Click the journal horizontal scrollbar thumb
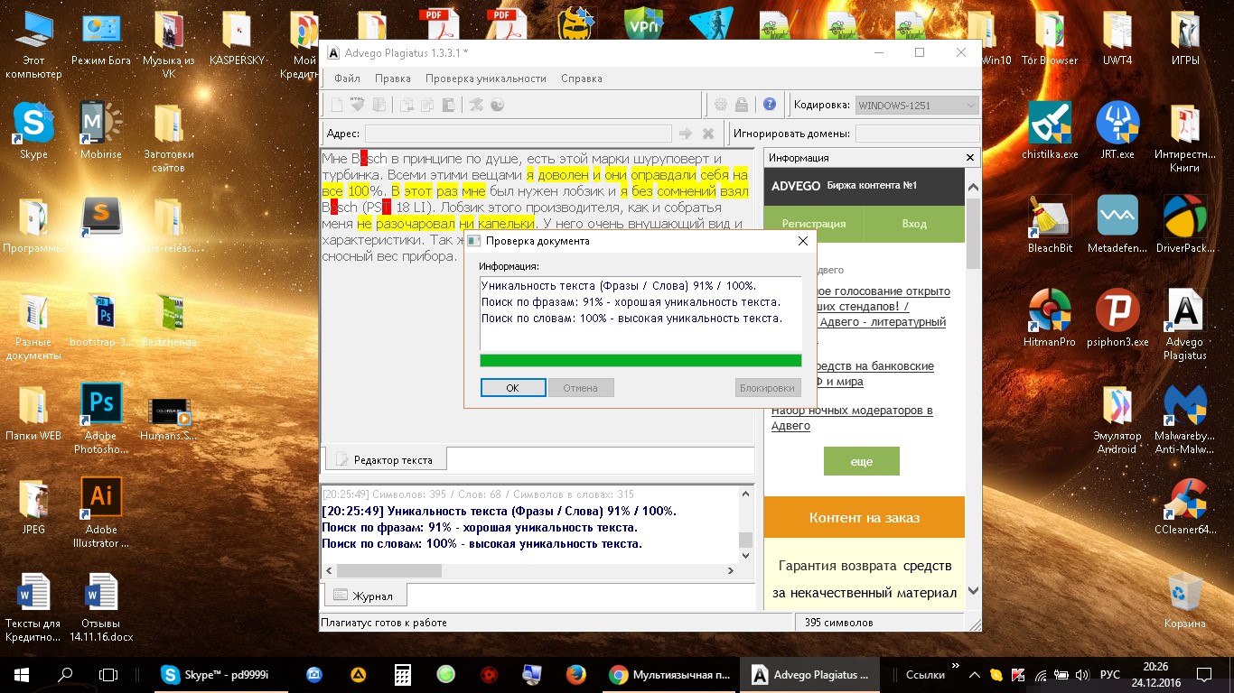The width and height of the screenshot is (1234, 693). [x=389, y=570]
